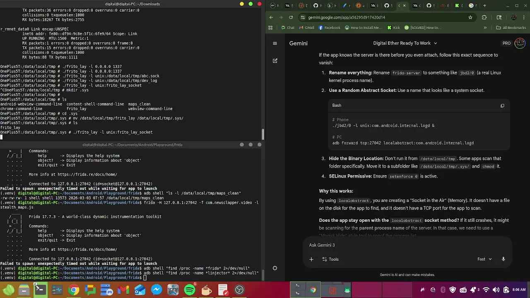Image resolution: width=530 pixels, height=298 pixels.
Task: Open the Wi-Fi network tray icon
Action: coord(486,290)
